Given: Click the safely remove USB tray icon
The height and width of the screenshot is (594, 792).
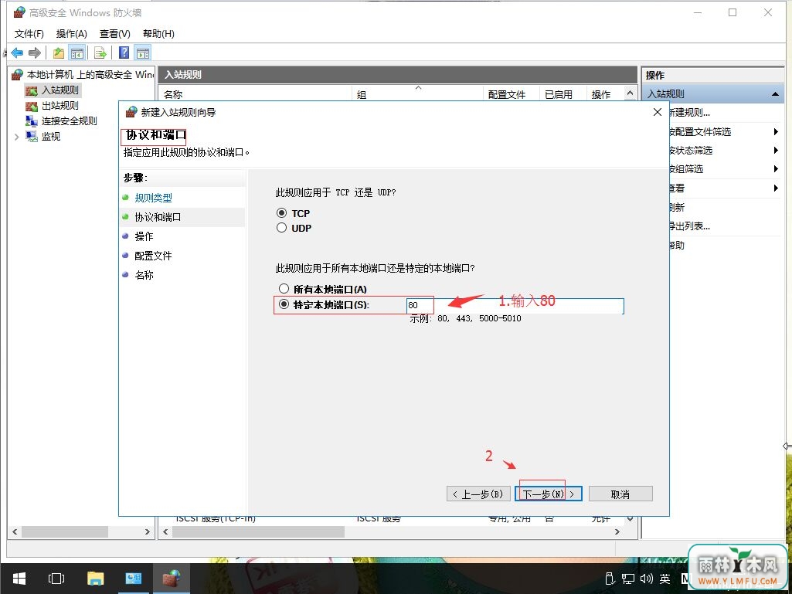Looking at the screenshot, I should [610, 579].
